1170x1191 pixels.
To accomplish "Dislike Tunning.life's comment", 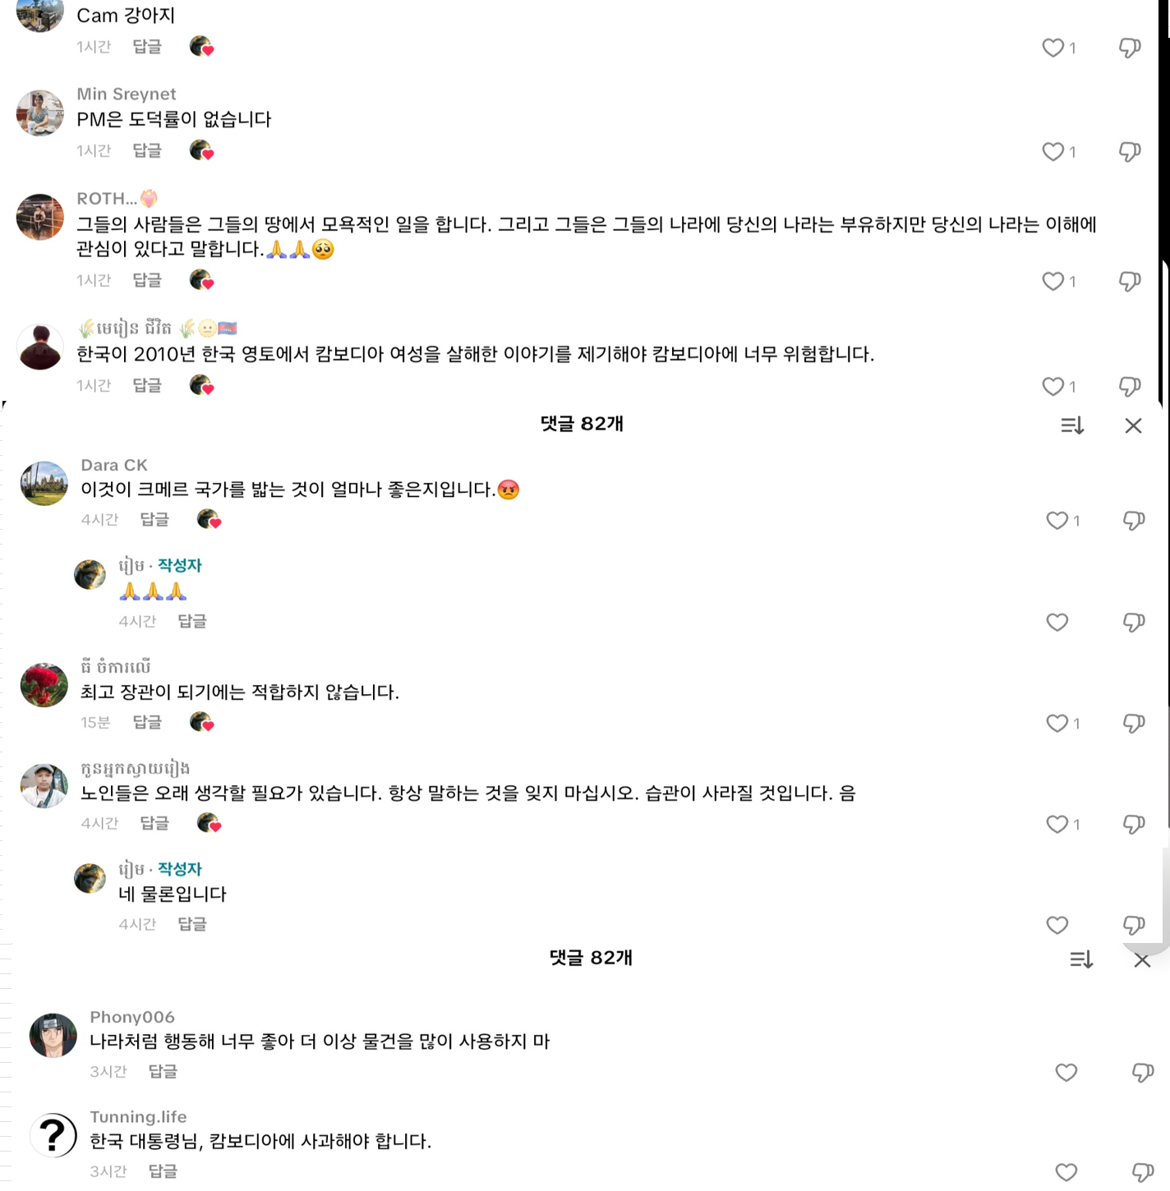I will click(1143, 1172).
